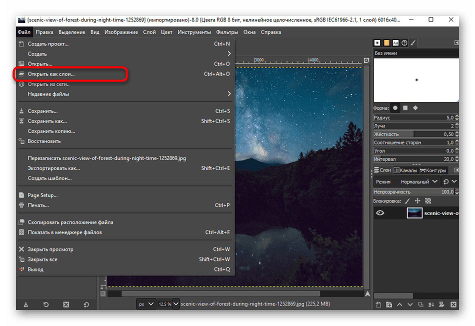Image resolution: width=475 pixels, height=326 pixels.
Task: Click the horizontal canvas scrollbar
Action: point(220,293)
